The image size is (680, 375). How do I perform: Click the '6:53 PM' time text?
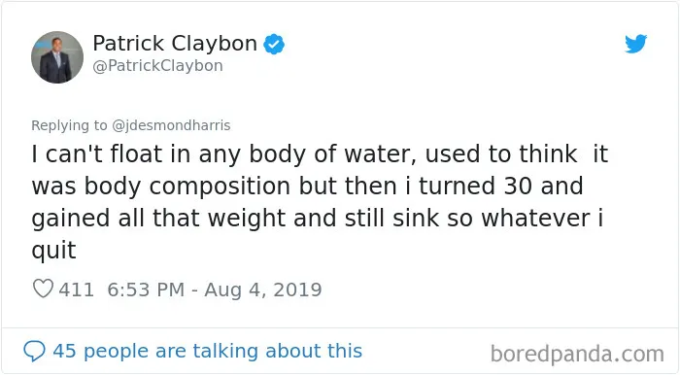(146, 290)
